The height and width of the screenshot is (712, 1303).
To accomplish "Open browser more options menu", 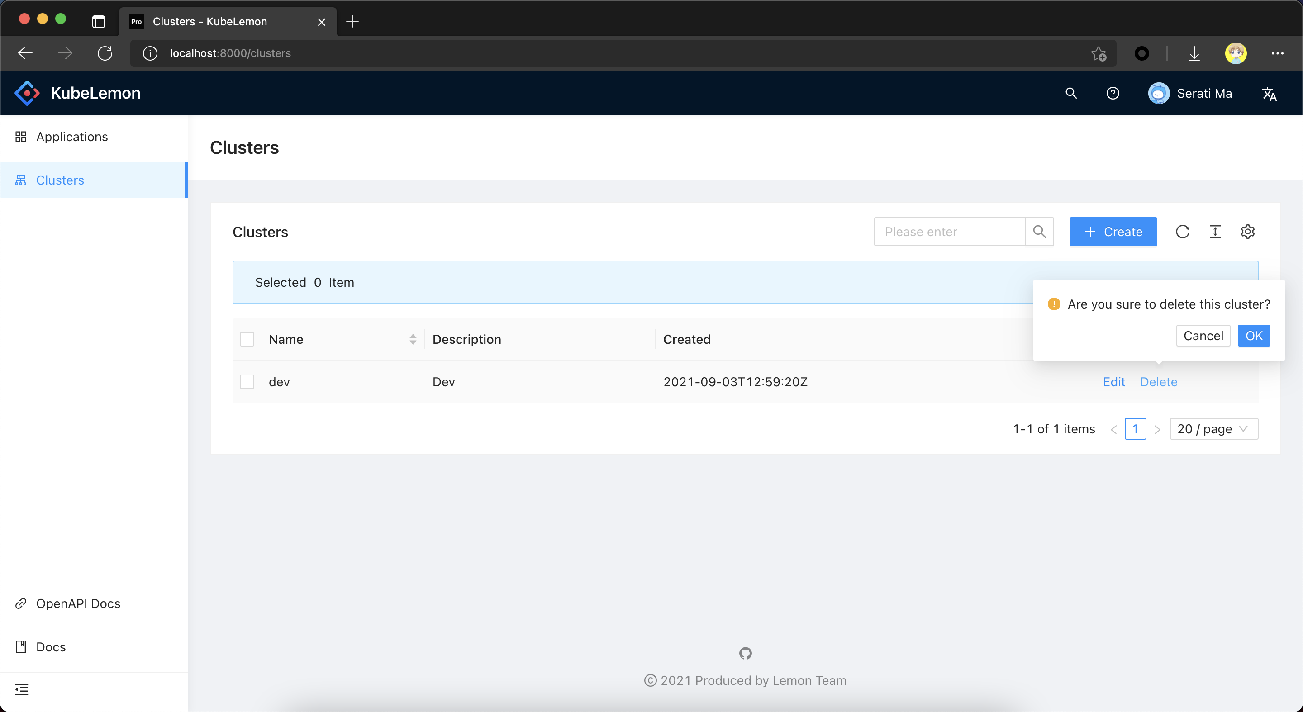I will tap(1277, 53).
